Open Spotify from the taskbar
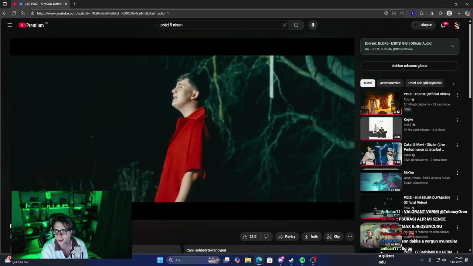473x266 pixels. [302, 260]
